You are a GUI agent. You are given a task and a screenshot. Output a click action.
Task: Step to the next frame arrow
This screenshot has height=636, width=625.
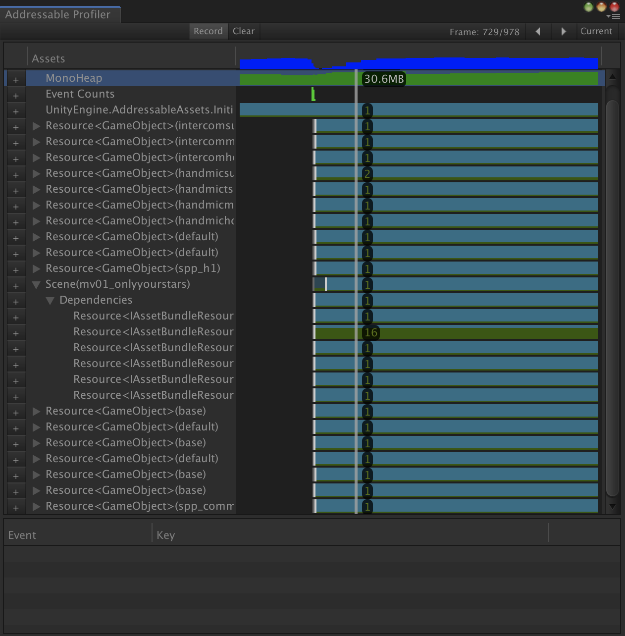563,31
